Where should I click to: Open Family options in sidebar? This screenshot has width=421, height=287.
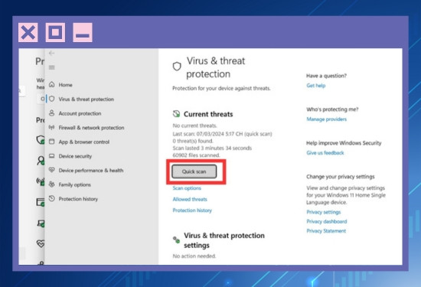click(75, 184)
